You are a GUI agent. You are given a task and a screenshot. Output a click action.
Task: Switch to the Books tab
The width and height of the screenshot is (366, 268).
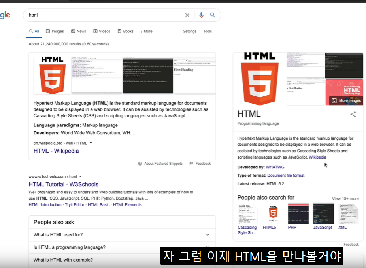pos(126,31)
